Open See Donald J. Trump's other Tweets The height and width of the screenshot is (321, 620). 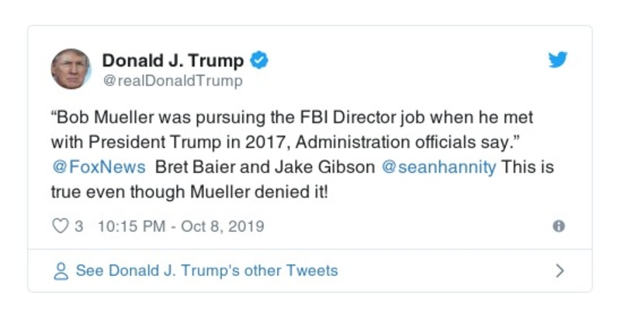click(206, 271)
